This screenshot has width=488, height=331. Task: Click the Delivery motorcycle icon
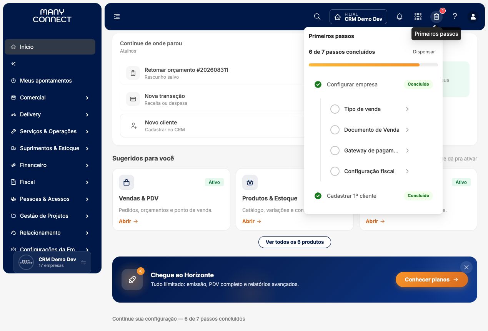[13, 114]
